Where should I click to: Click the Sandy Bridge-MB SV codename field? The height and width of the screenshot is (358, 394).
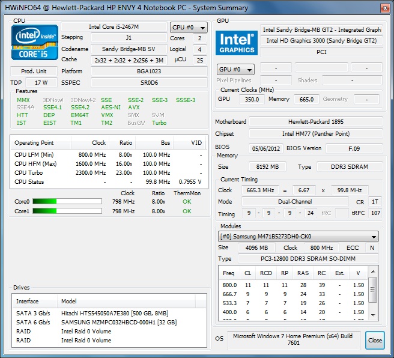(x=129, y=49)
